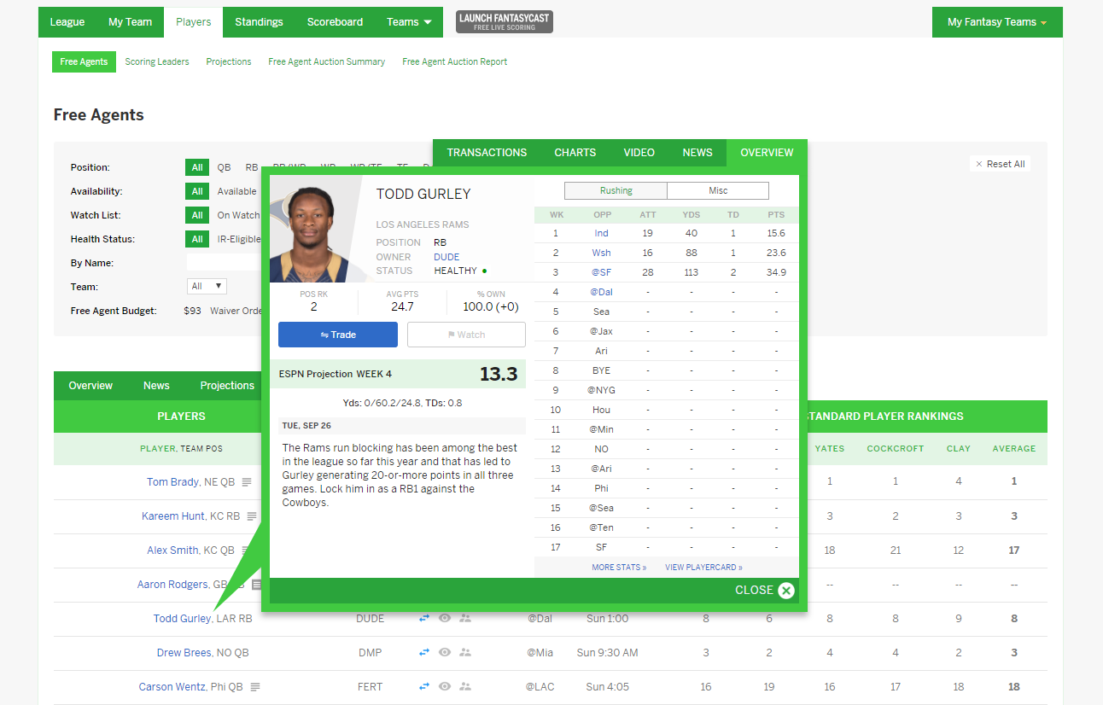The width and height of the screenshot is (1103, 705).
Task: Select All for Health Status filter
Action: pos(197,239)
